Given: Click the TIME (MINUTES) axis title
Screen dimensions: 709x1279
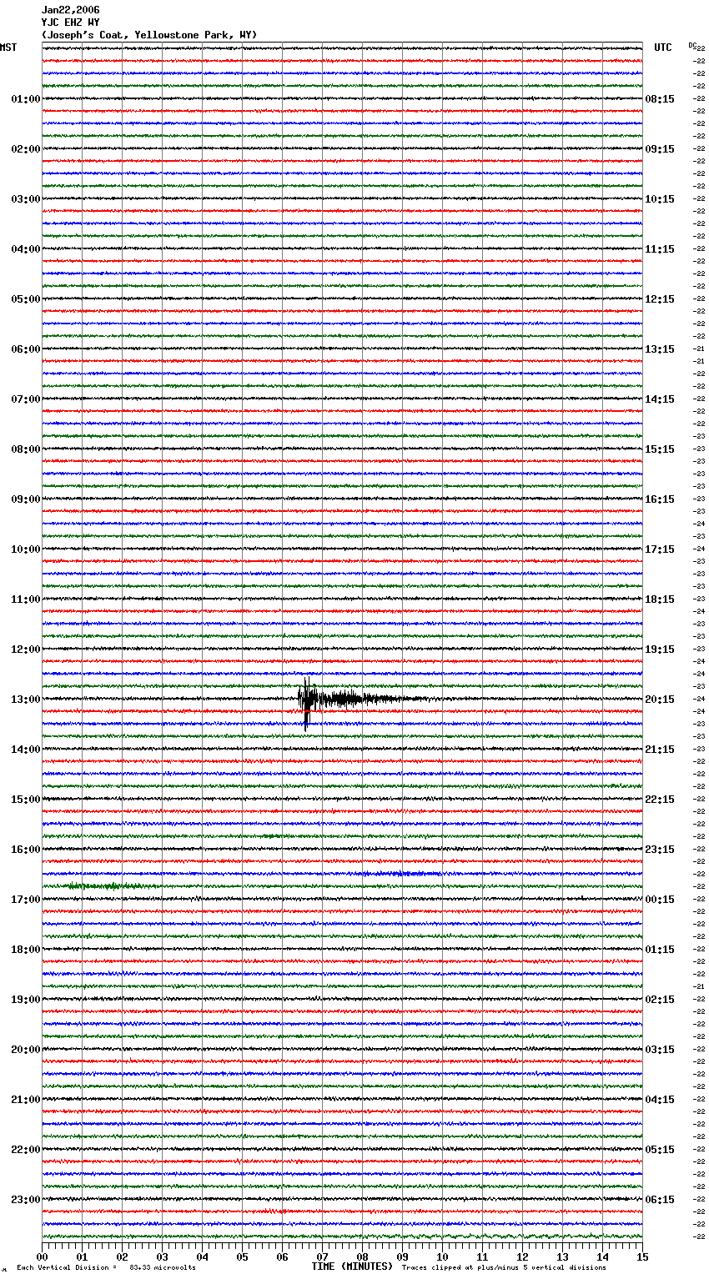Looking at the screenshot, I should [352, 1266].
